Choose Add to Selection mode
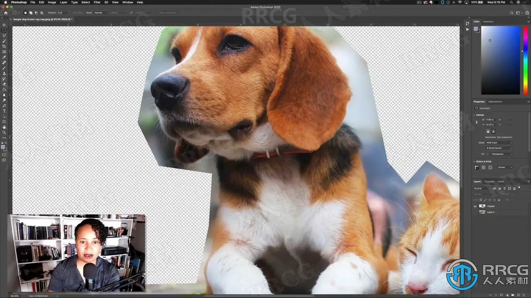This screenshot has height=298, width=531. click(x=31, y=13)
